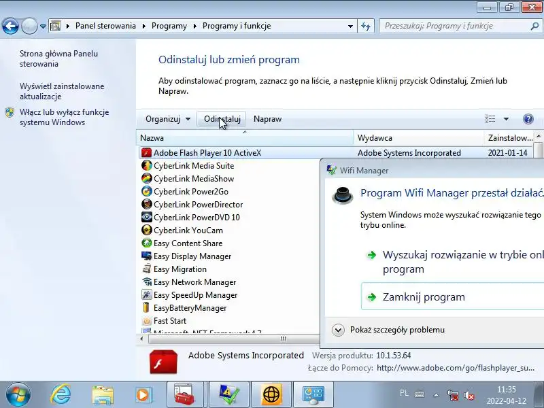This screenshot has width=544, height=408.
Task: Expand the arrow after Panel sterowania breadcrumb
Action: [x=143, y=26]
